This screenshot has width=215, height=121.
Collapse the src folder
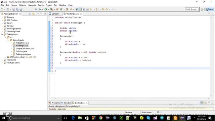[x=5, y=37]
